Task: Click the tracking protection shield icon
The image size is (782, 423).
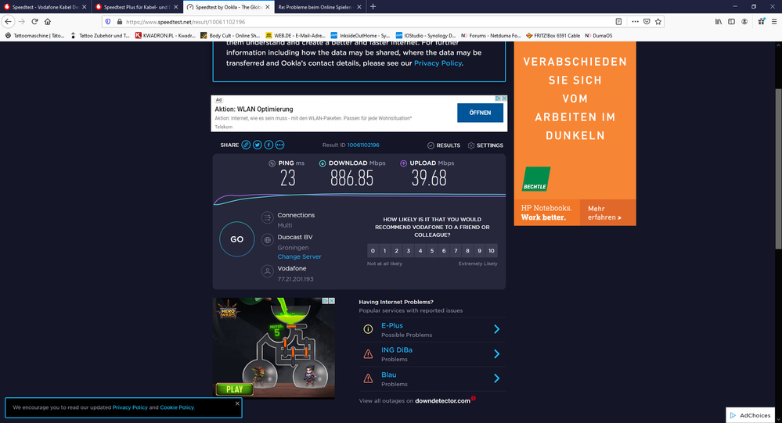Action: click(x=108, y=21)
